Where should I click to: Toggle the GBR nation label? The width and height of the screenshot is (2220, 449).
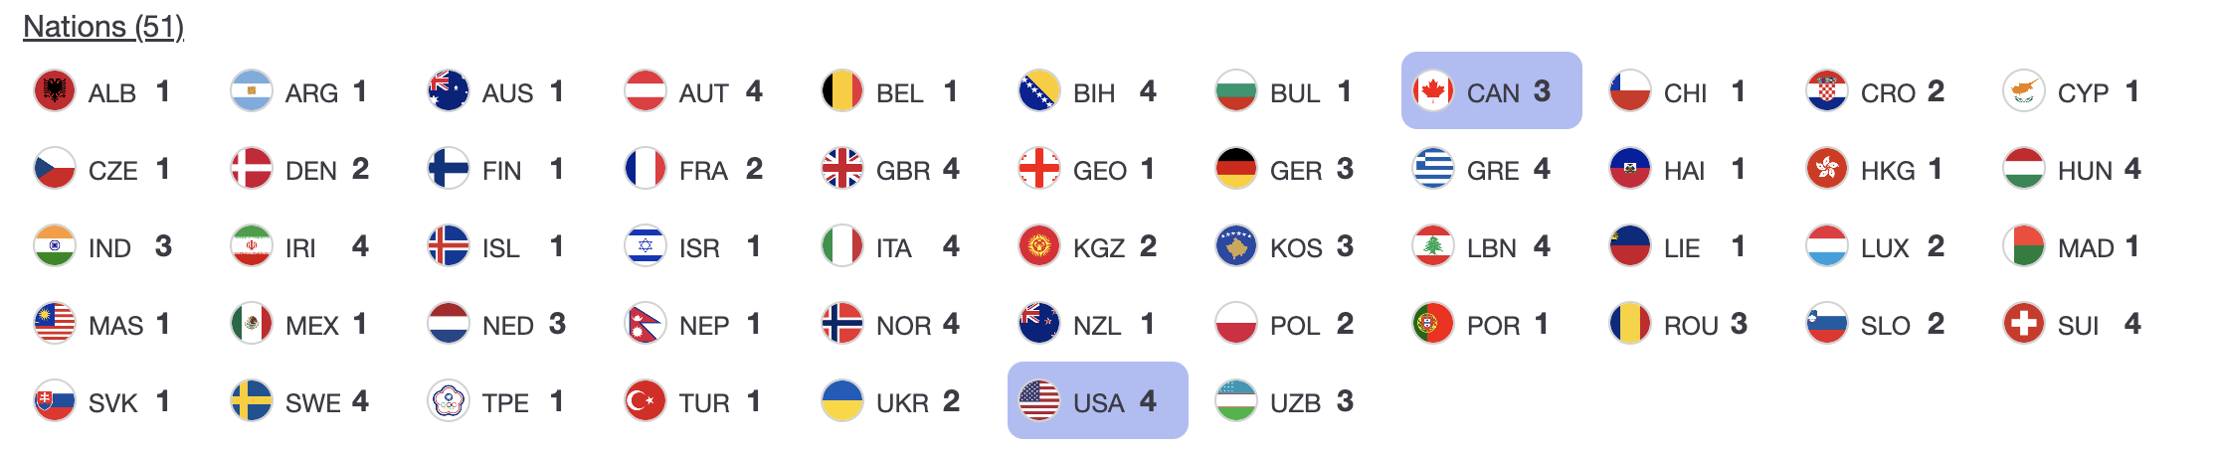click(x=902, y=171)
